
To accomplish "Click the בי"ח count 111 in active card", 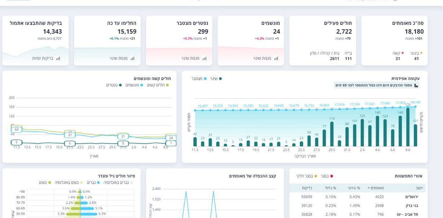I will point(348,58).
